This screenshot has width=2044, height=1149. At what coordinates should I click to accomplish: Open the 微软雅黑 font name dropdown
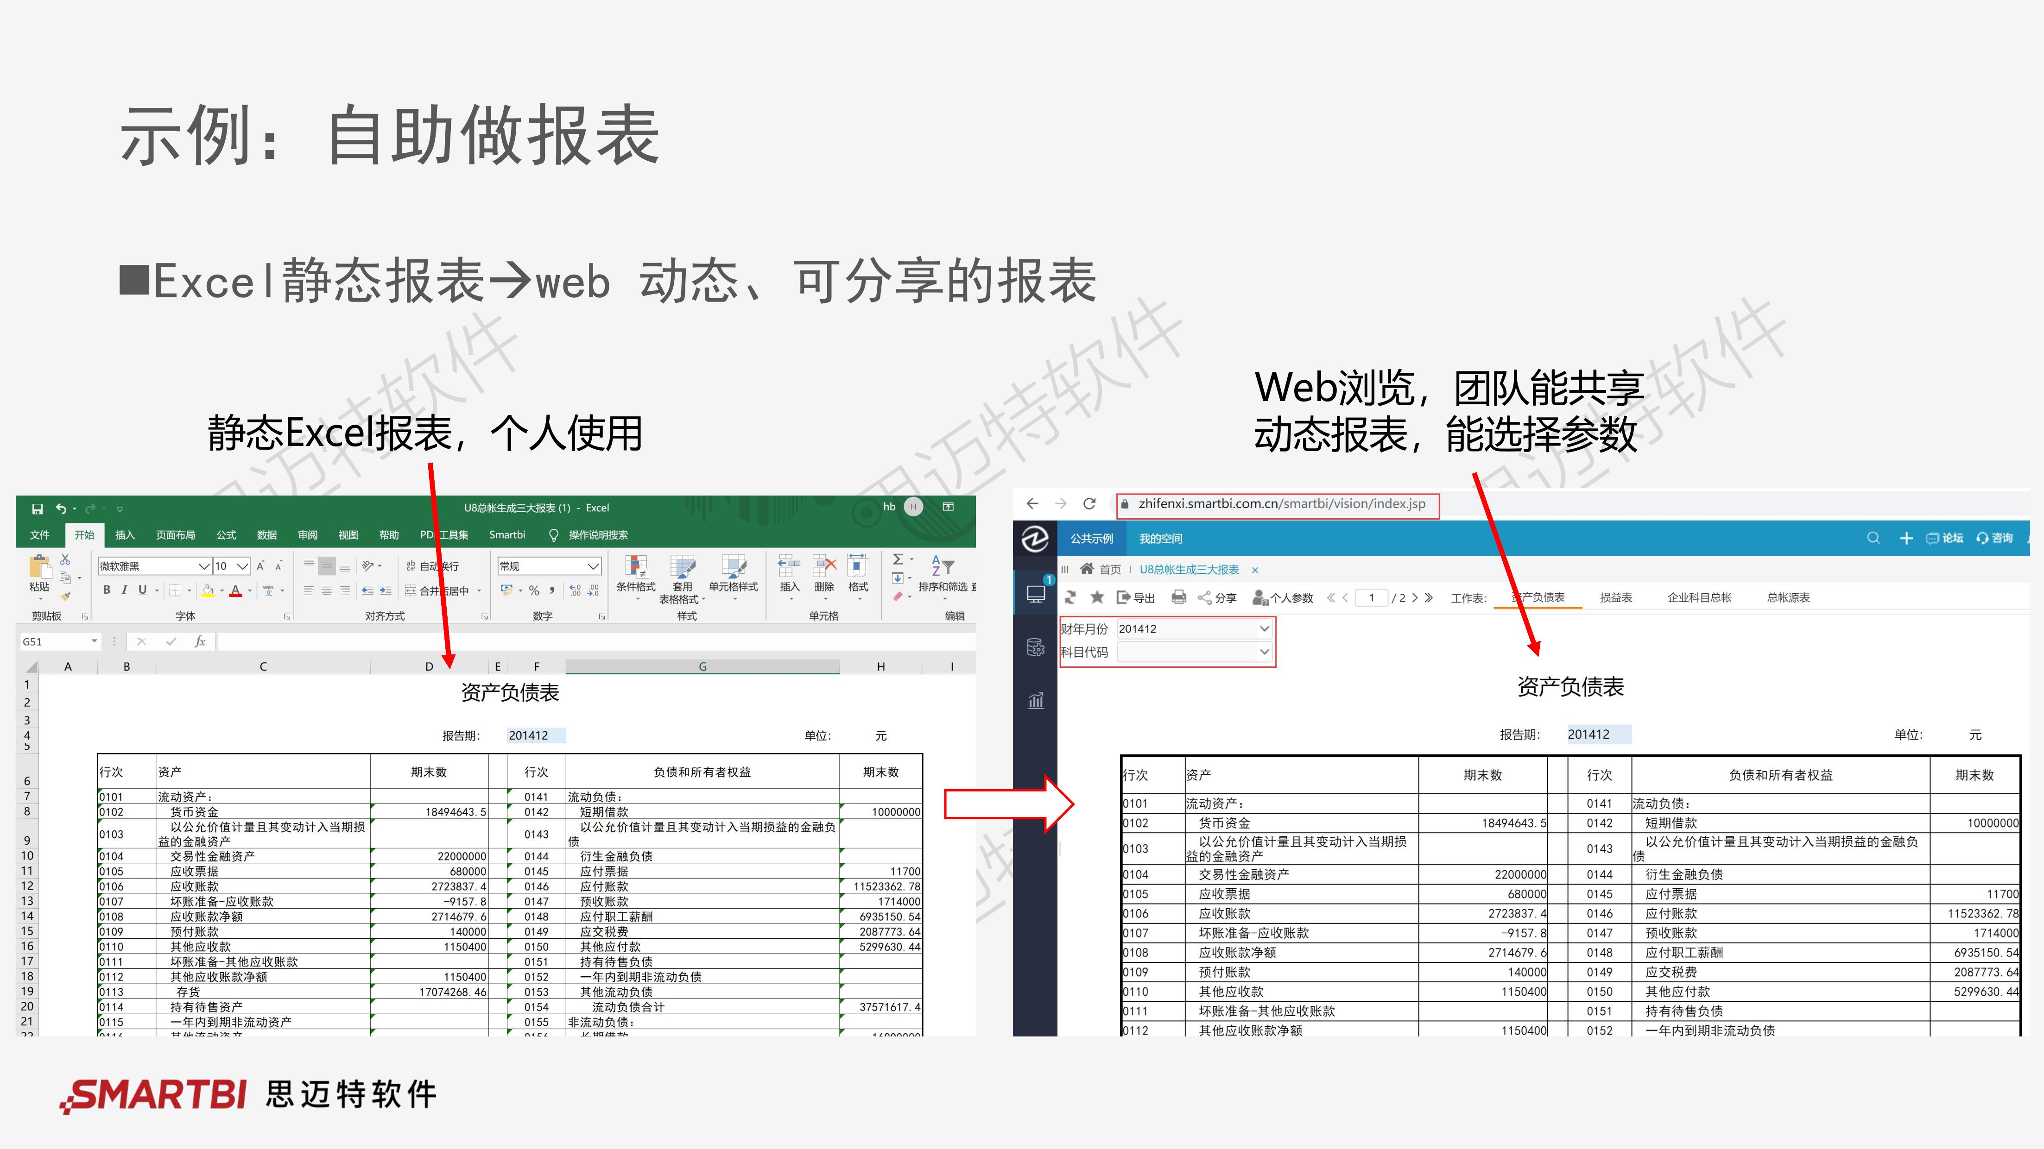pos(203,566)
